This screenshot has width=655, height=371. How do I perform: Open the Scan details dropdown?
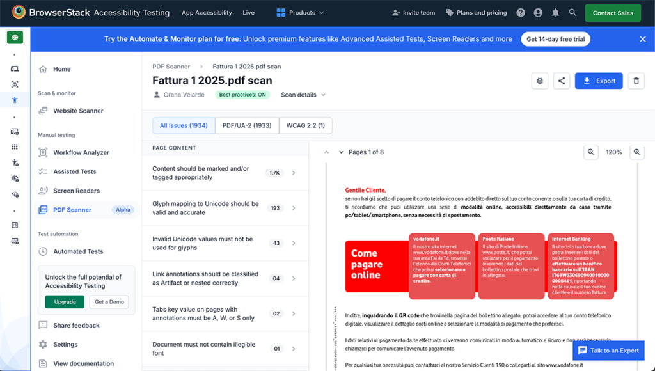pyautogui.click(x=303, y=94)
